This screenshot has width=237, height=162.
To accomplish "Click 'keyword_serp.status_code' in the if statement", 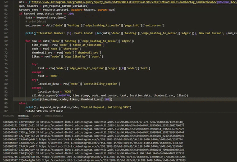I will click(43, 13).
